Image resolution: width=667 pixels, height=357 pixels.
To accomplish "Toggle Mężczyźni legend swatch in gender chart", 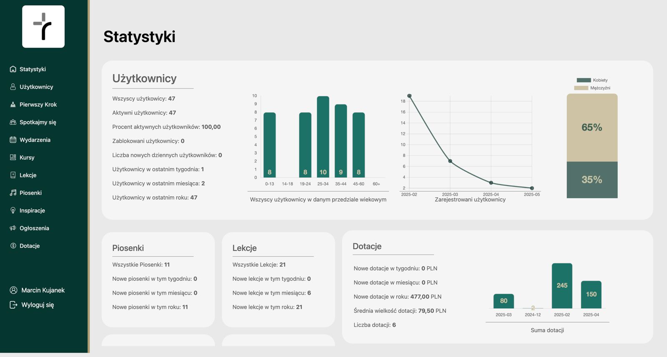I will tap(581, 88).
